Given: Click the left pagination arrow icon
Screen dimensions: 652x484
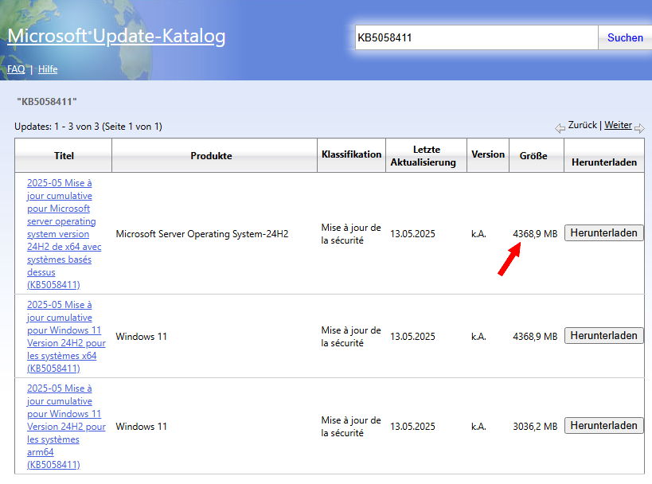Looking at the screenshot, I should click(x=561, y=125).
